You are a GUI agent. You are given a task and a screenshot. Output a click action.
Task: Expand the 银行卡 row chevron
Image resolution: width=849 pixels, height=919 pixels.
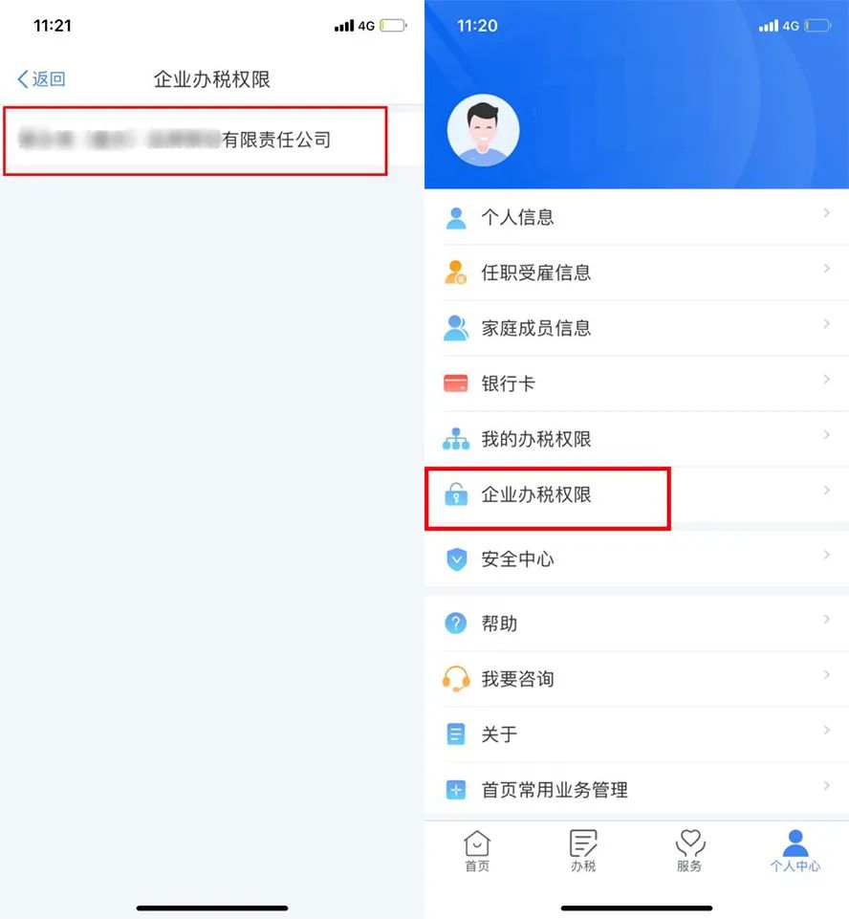coord(826,380)
